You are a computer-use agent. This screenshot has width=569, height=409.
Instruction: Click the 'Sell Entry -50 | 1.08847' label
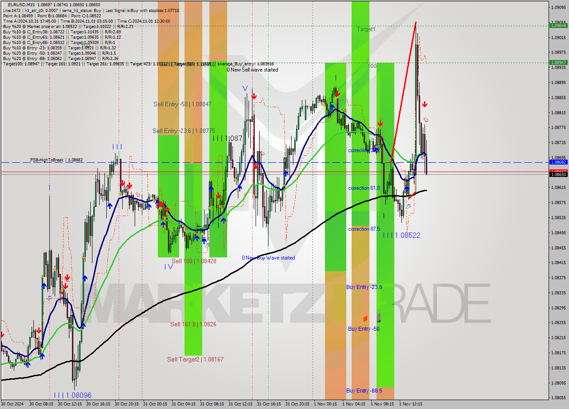click(x=182, y=104)
